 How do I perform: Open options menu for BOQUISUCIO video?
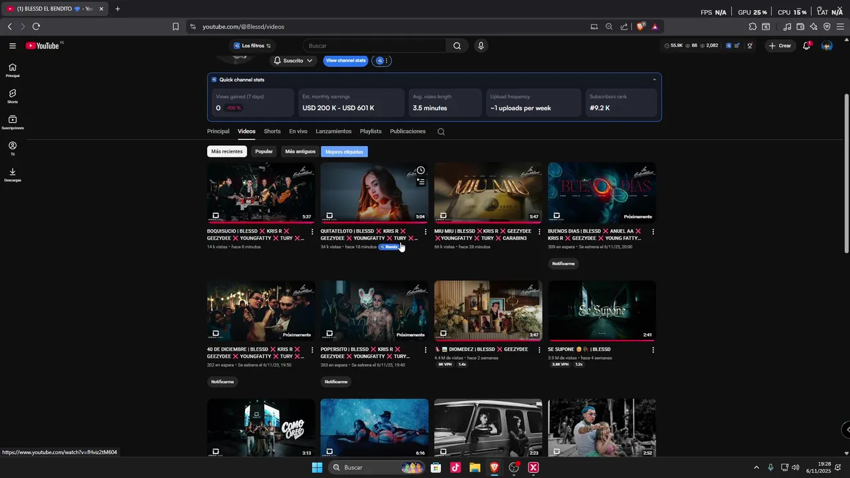(312, 232)
